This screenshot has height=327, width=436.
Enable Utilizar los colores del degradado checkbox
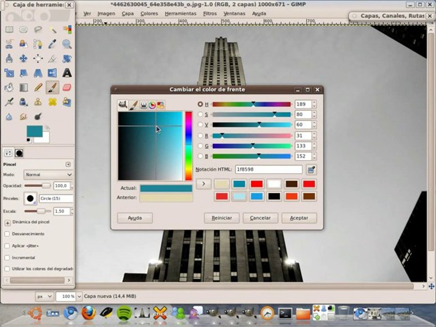coord(7,269)
